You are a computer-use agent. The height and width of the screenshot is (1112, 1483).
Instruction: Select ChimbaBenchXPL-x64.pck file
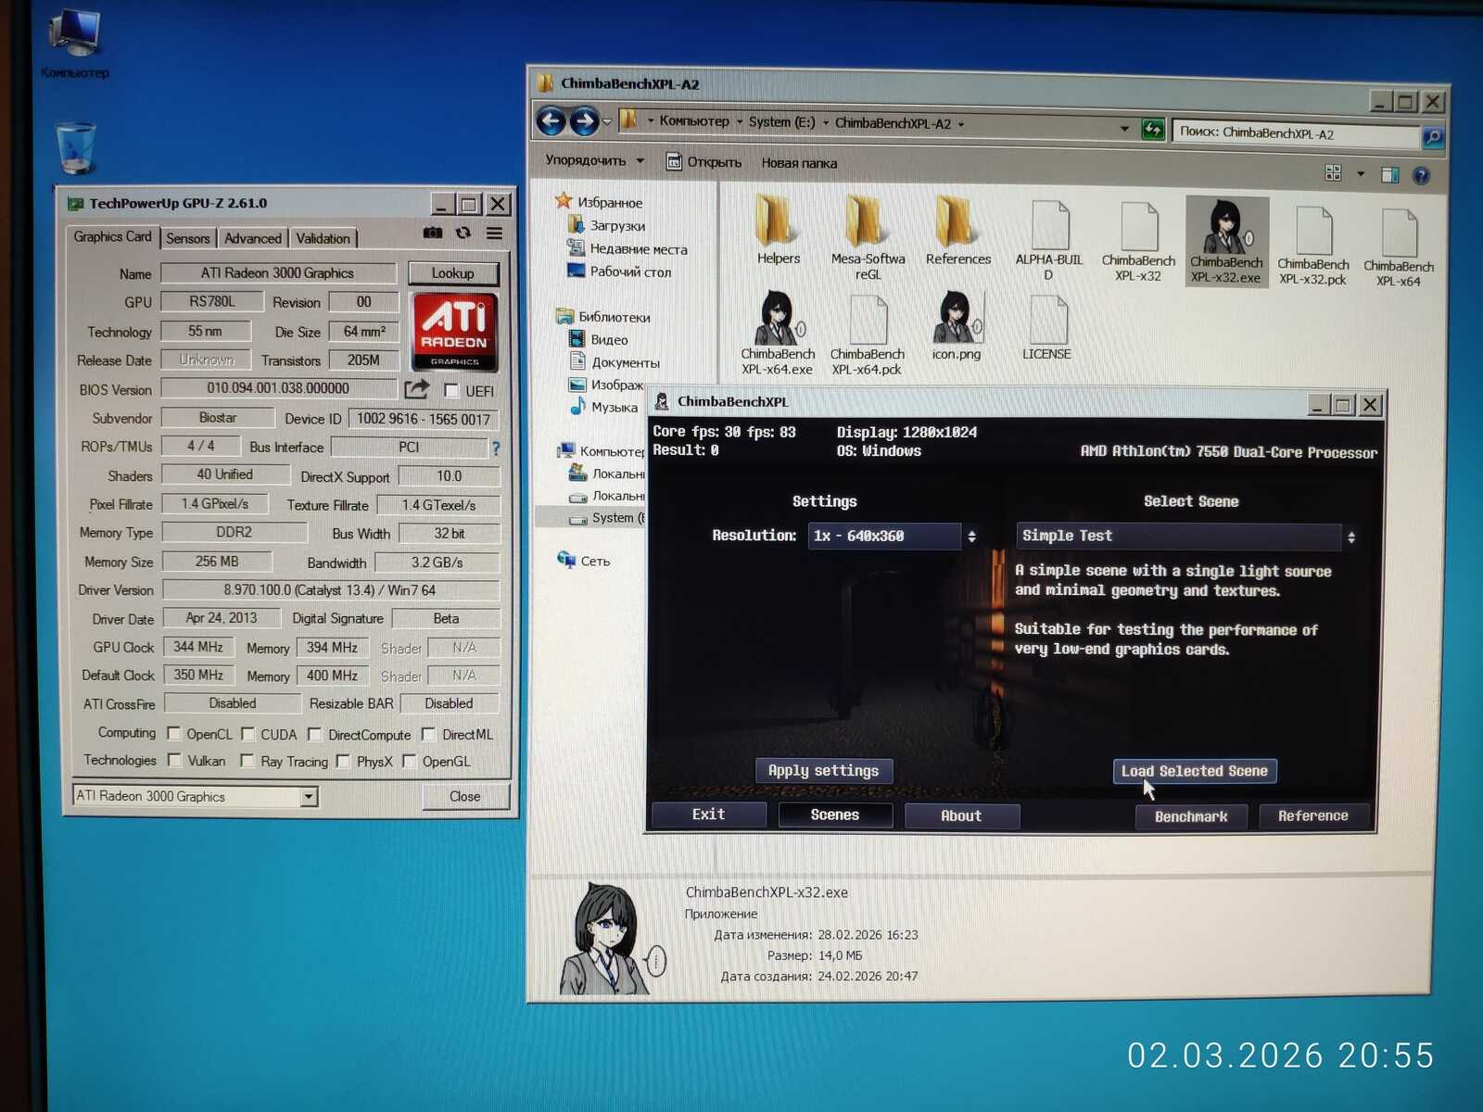point(867,335)
